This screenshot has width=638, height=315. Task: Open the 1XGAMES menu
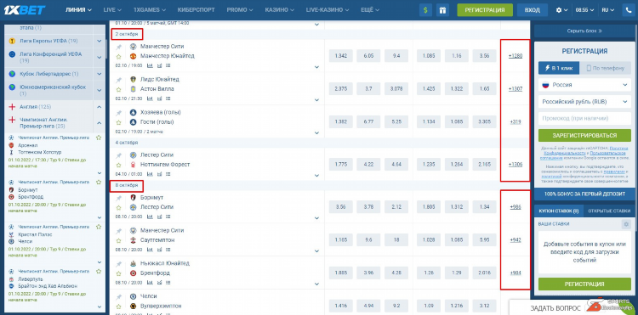click(150, 10)
